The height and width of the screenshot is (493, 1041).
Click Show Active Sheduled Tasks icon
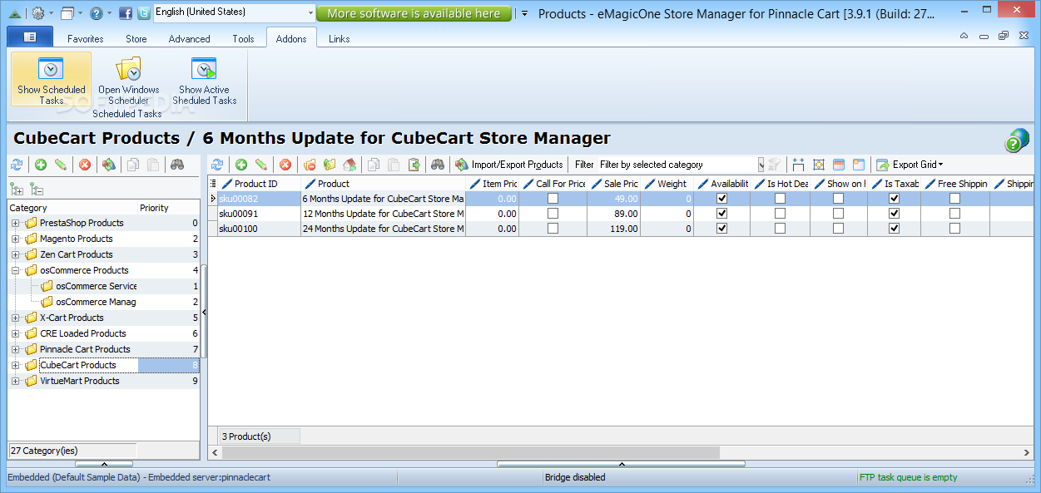coord(204,79)
